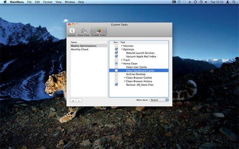Screen dimensions: 239x149
Task: Open the Format menu
Action: (47, 2)
